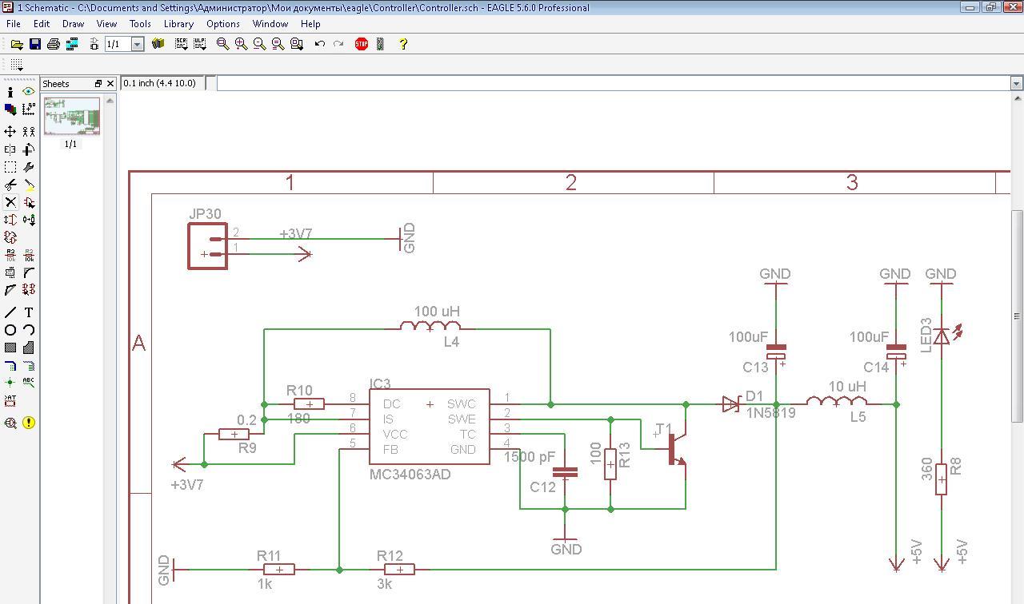
Task: Open the Grid settings dropdown button
Action: tap(17, 65)
